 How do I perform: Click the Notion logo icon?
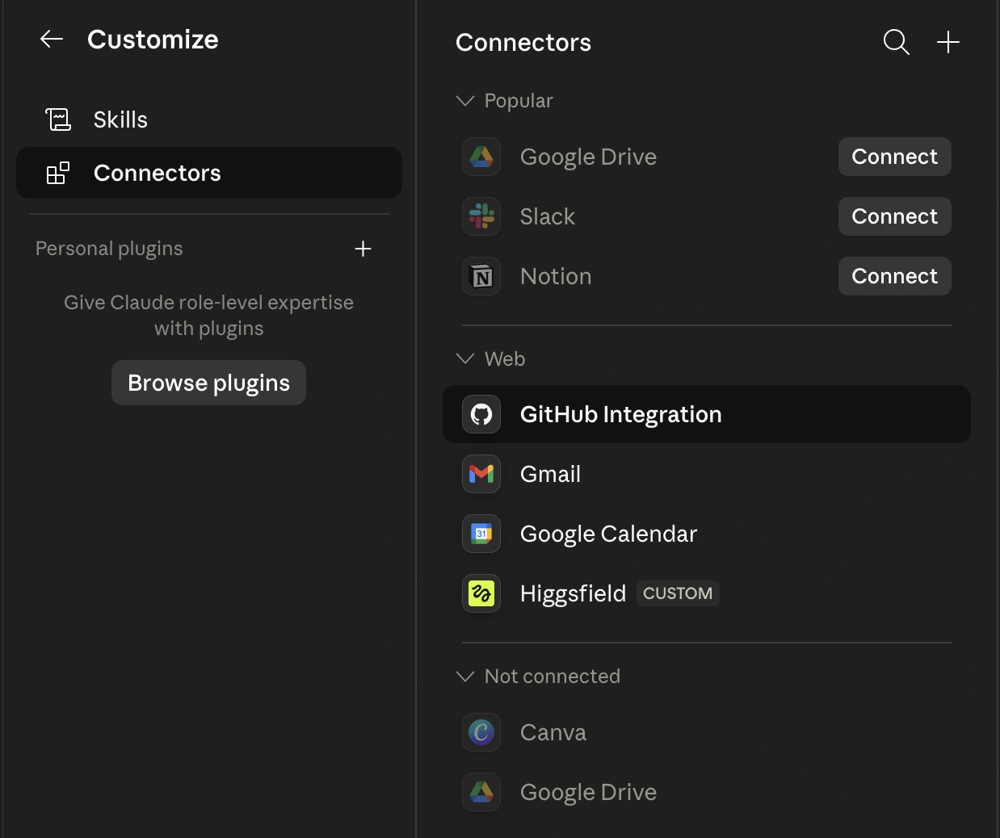tap(481, 276)
